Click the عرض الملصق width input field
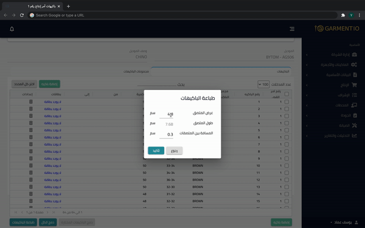 [x=166, y=114]
